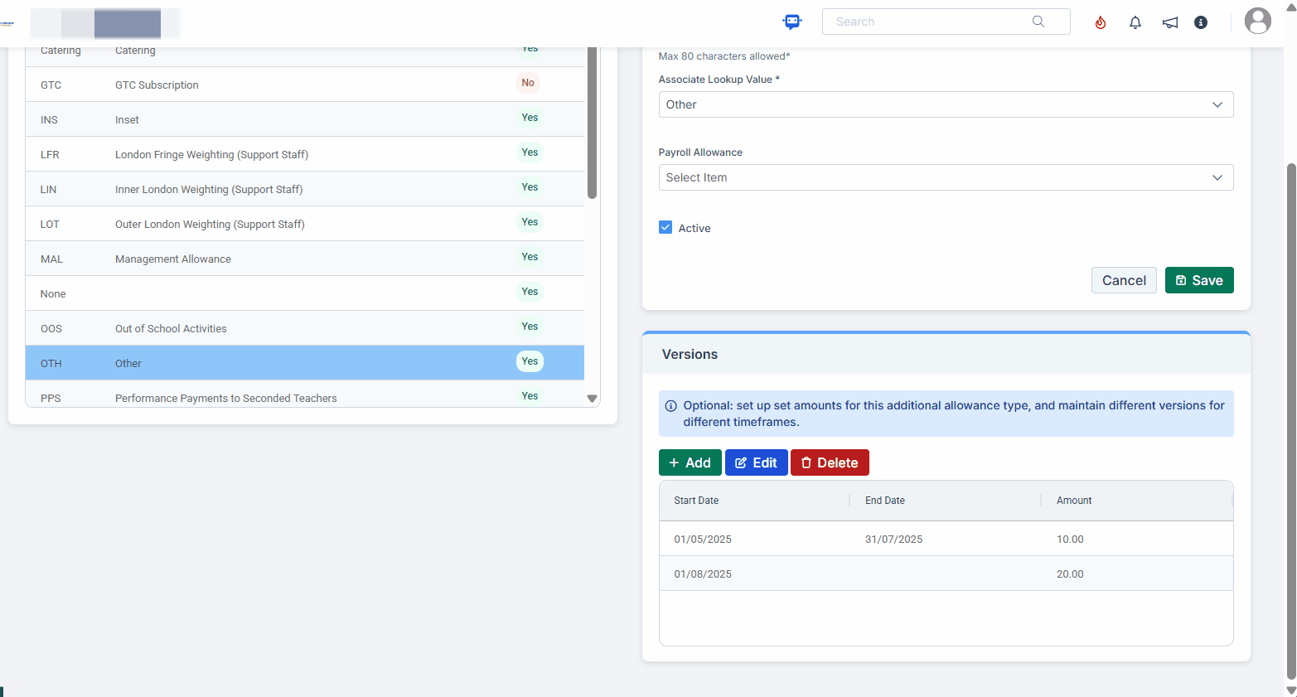Click the search magnifier icon
Viewport: 1297px width, 697px height.
tap(1038, 22)
